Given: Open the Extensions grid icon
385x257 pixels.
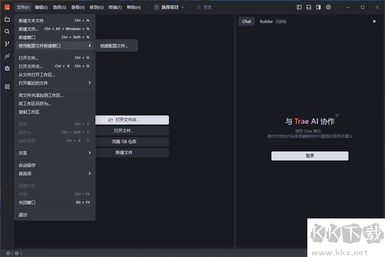Looking at the screenshot, I should pyautogui.click(x=7, y=87).
